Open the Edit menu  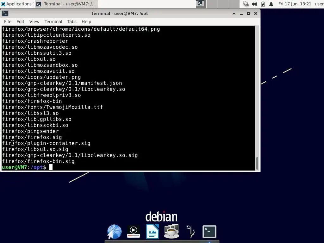tap(20, 22)
